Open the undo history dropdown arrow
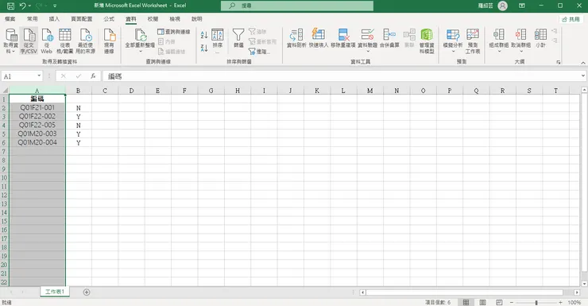Image resolution: width=588 pixels, height=306 pixels. click(29, 6)
